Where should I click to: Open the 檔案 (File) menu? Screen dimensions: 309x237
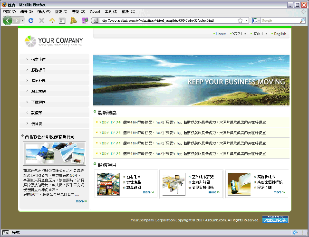10,11
